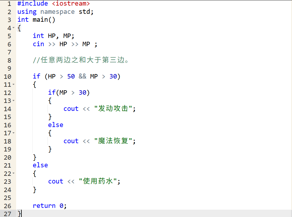Click line number 1 in the gutter
This screenshot has width=292, height=217.
pos(9,4)
